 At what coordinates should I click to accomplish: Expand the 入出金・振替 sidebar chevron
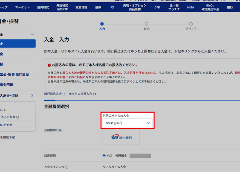[32, 96]
